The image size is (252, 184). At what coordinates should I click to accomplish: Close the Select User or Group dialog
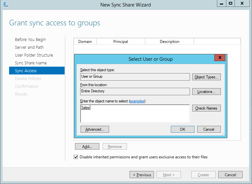220,58
